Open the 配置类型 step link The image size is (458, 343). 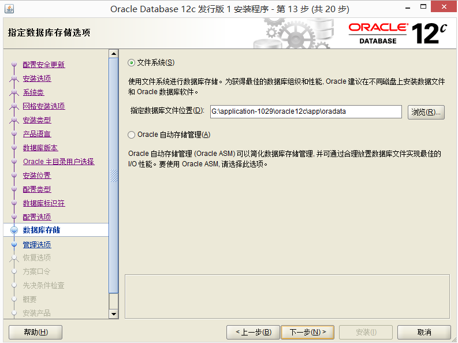(x=37, y=189)
